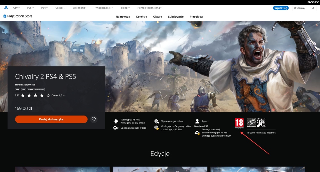
Task: Click the search magnifier icon
Action: (x=313, y=8)
